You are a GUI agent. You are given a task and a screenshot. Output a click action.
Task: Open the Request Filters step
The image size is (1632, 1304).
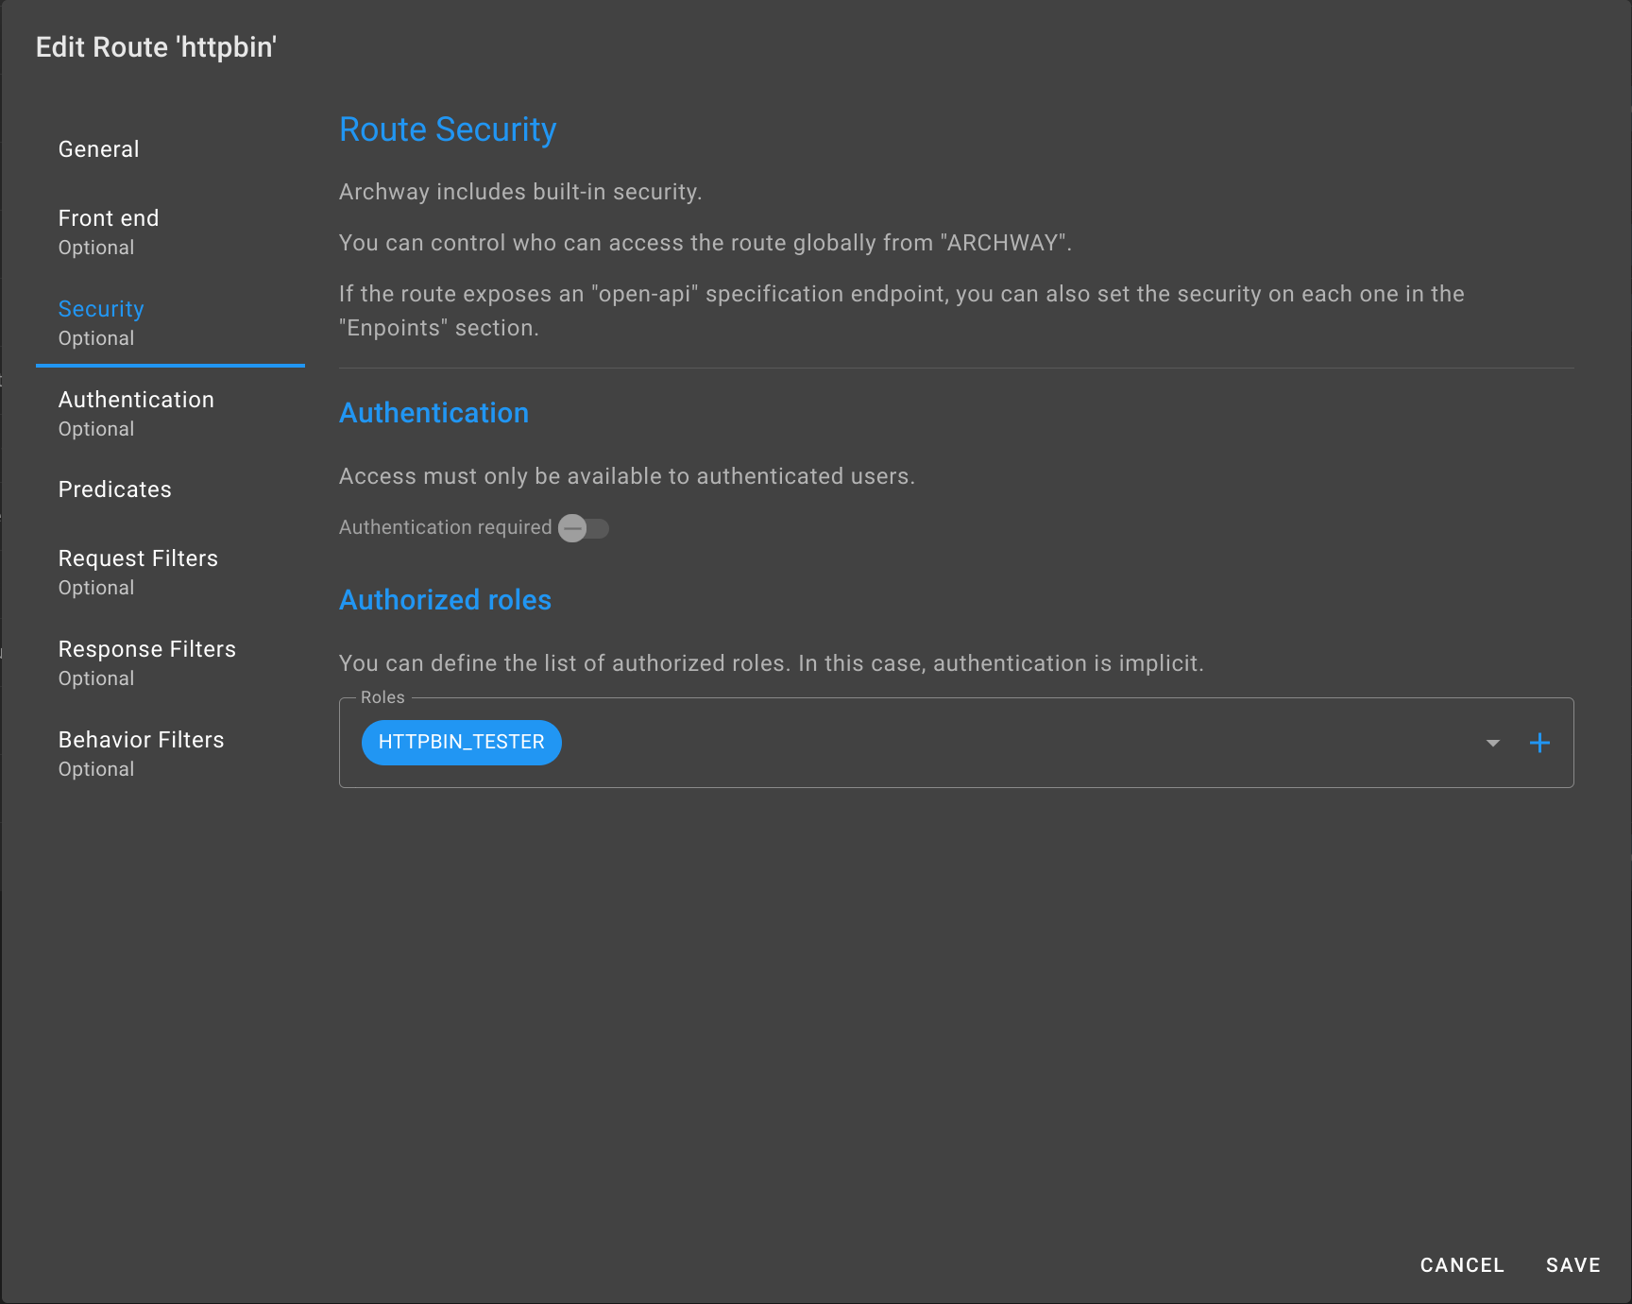170,572
